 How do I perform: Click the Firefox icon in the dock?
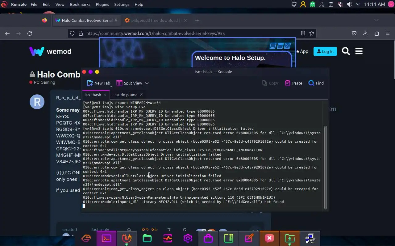click(x=127, y=238)
